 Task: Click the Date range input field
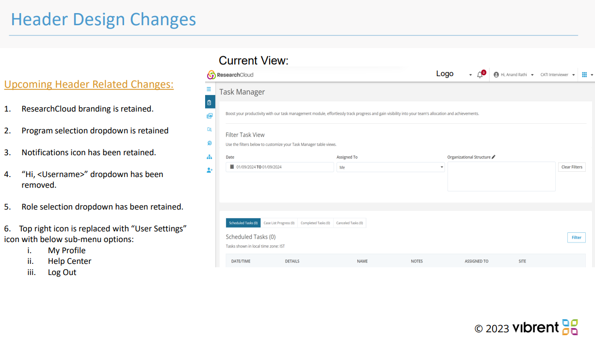(x=280, y=167)
